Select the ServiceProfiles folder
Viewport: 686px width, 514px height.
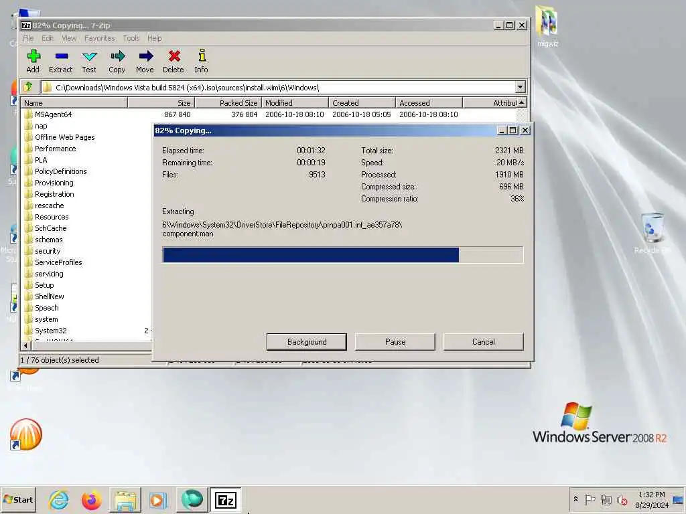59,262
